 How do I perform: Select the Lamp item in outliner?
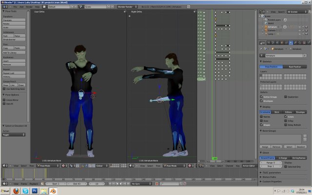point(271,34)
